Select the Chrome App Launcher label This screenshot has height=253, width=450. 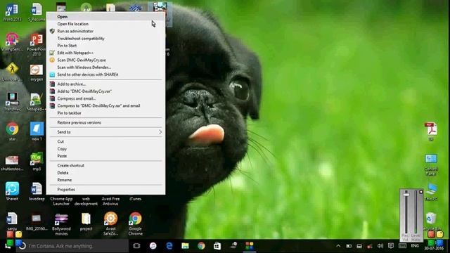pyautogui.click(x=61, y=201)
